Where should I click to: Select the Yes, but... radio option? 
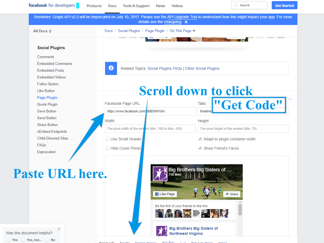point(23,240)
